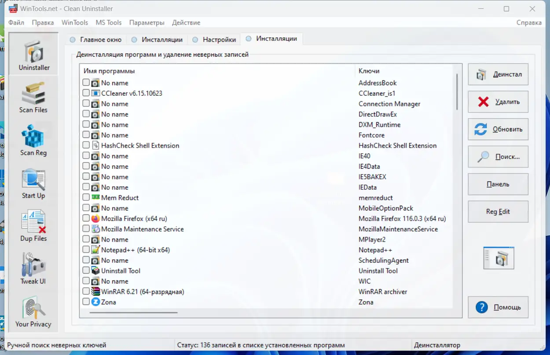Click the Поиск... button

coord(498,156)
